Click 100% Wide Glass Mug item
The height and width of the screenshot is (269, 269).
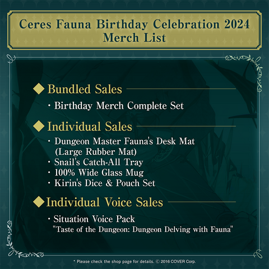(99, 173)
